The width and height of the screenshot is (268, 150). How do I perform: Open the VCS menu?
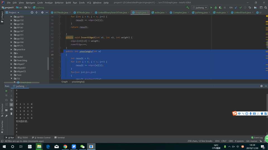tap(89, 2)
